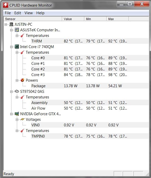Collapse the ASUSTeK Computer node

click(x=11, y=30)
